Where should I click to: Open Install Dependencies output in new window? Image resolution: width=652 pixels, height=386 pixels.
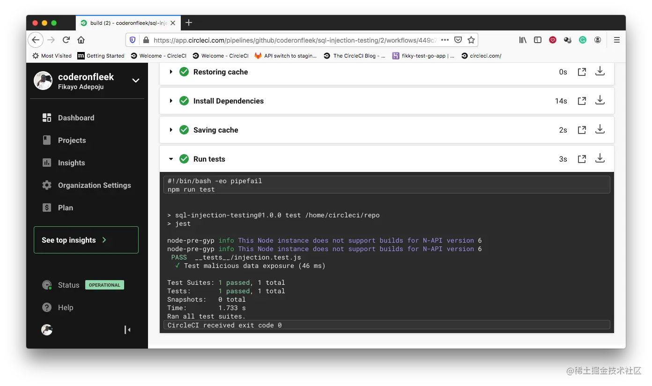tap(582, 100)
